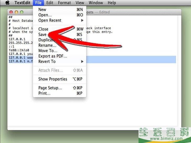Open the Help menu
Image resolution: width=191 pixels, height=143 pixels.
pos(112,3)
